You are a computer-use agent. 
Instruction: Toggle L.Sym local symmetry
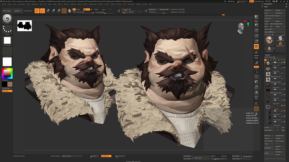tap(256, 58)
